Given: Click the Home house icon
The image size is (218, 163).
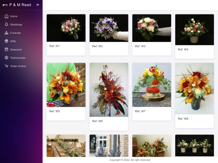Looking at the screenshot, I should (6, 17).
